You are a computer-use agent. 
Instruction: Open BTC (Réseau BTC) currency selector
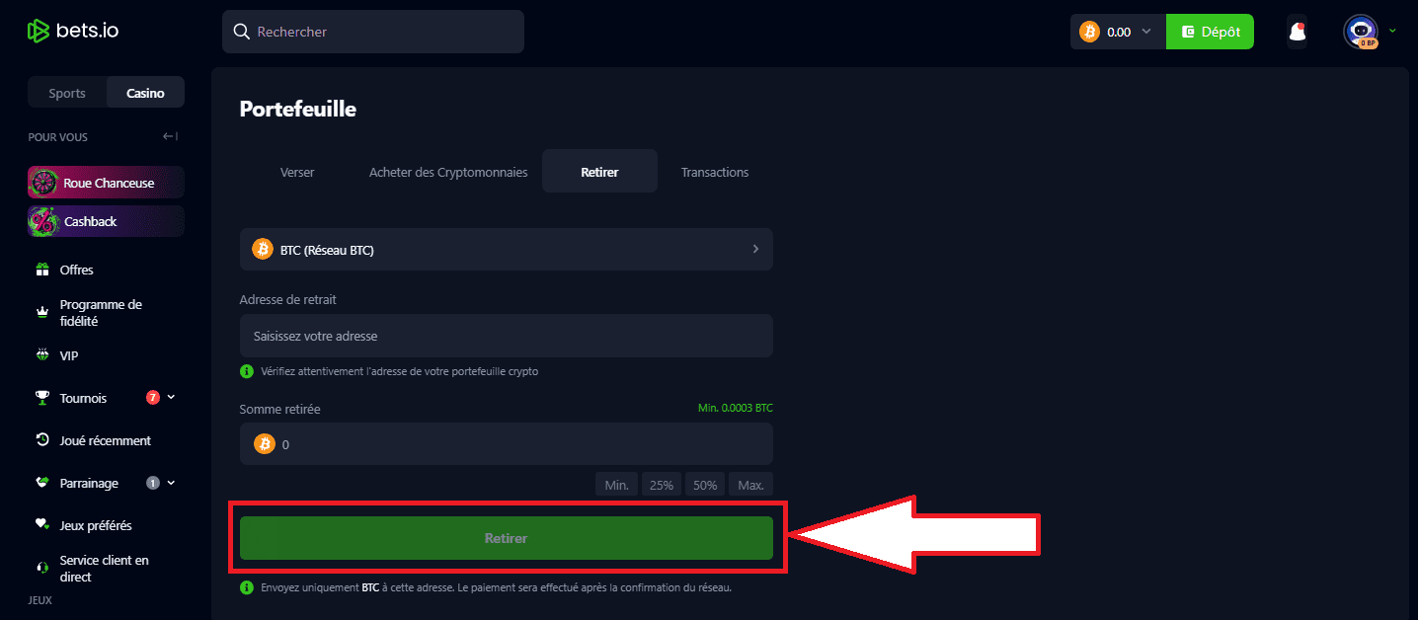(x=506, y=250)
